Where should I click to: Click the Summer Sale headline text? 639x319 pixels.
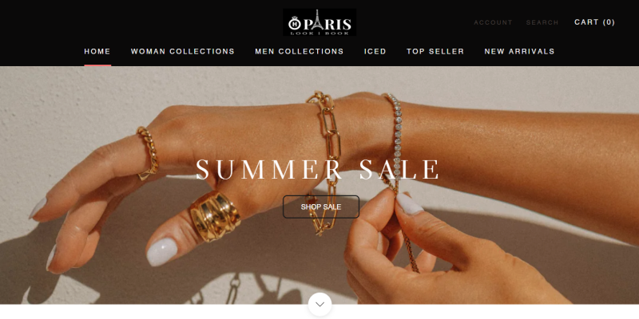tap(318, 169)
